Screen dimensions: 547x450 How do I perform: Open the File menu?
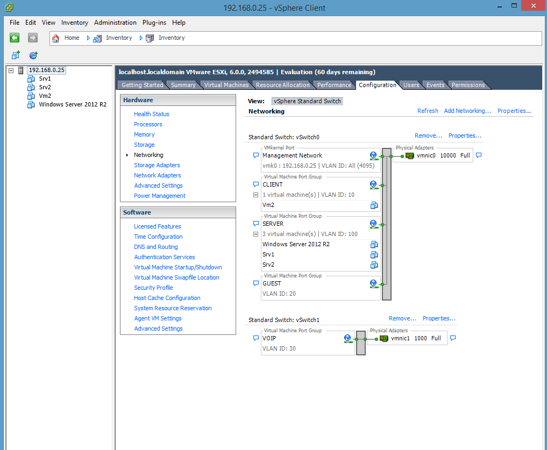[15, 23]
